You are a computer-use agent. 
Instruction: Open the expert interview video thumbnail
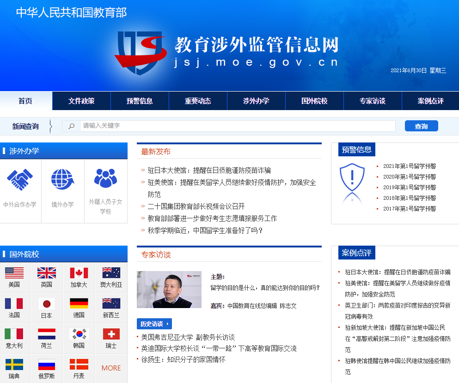(x=169, y=290)
